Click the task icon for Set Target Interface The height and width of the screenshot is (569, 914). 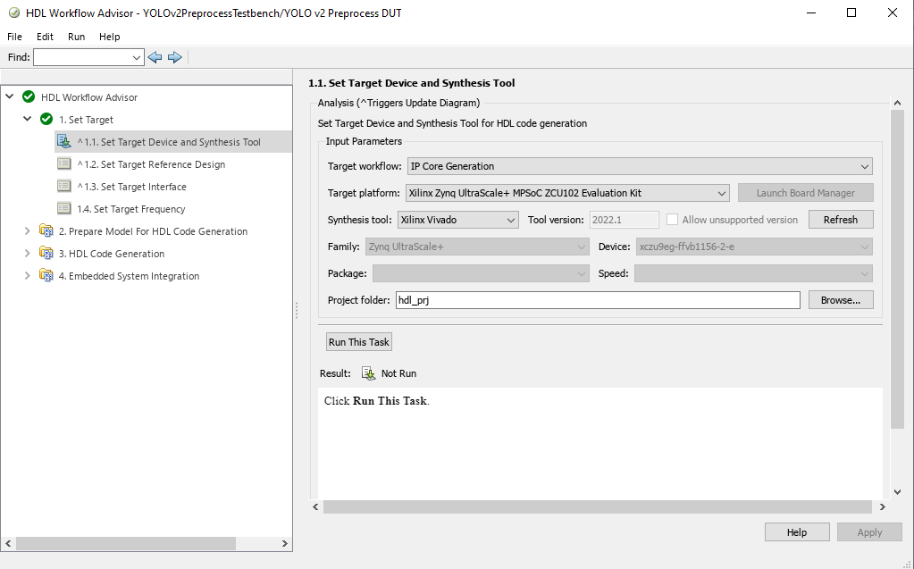click(64, 187)
